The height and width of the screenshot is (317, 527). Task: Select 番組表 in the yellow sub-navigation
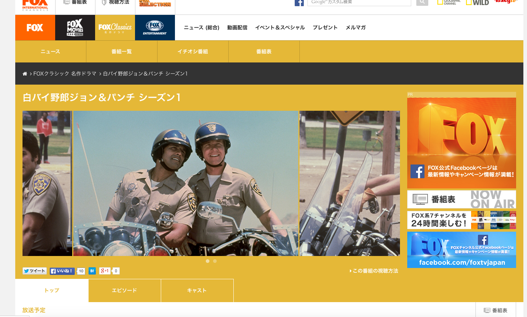[264, 52]
